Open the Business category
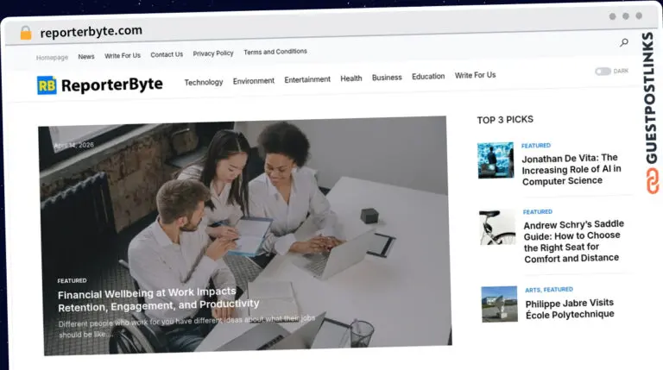Viewport: 663px width, 370px height. pos(387,78)
